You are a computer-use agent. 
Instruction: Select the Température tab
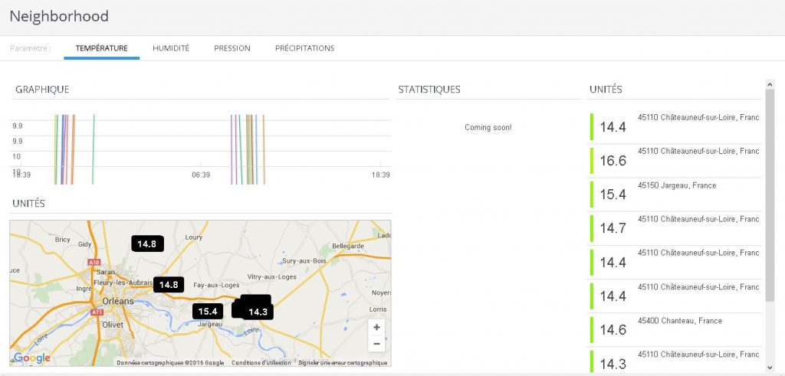coord(102,48)
